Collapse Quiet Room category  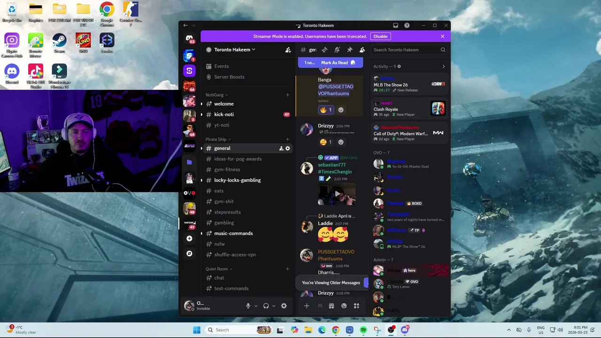[219, 269]
